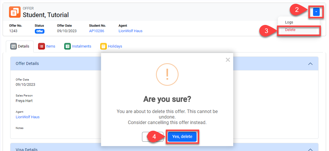The height and width of the screenshot is (151, 329).
Task: Click the Offer No. value 1243
Action: pyautogui.click(x=13, y=31)
